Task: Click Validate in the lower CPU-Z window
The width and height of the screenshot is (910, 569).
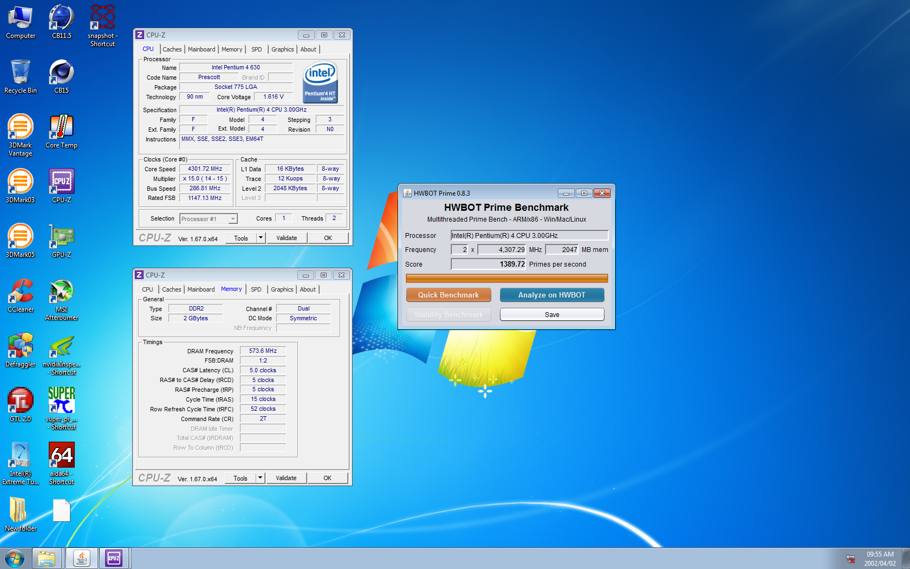Action: coord(286,478)
